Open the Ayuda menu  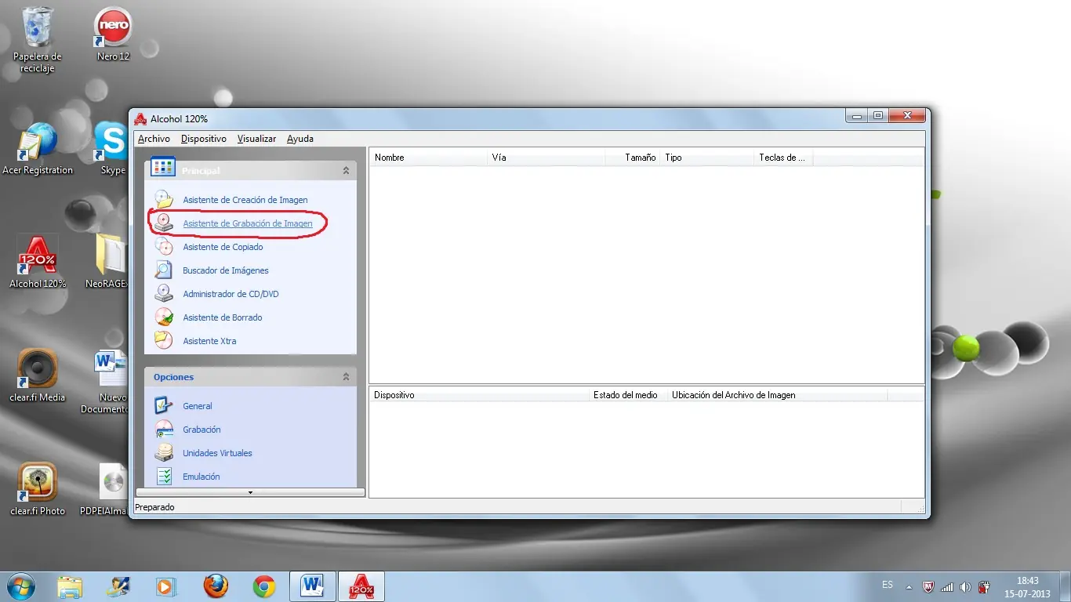[300, 139]
